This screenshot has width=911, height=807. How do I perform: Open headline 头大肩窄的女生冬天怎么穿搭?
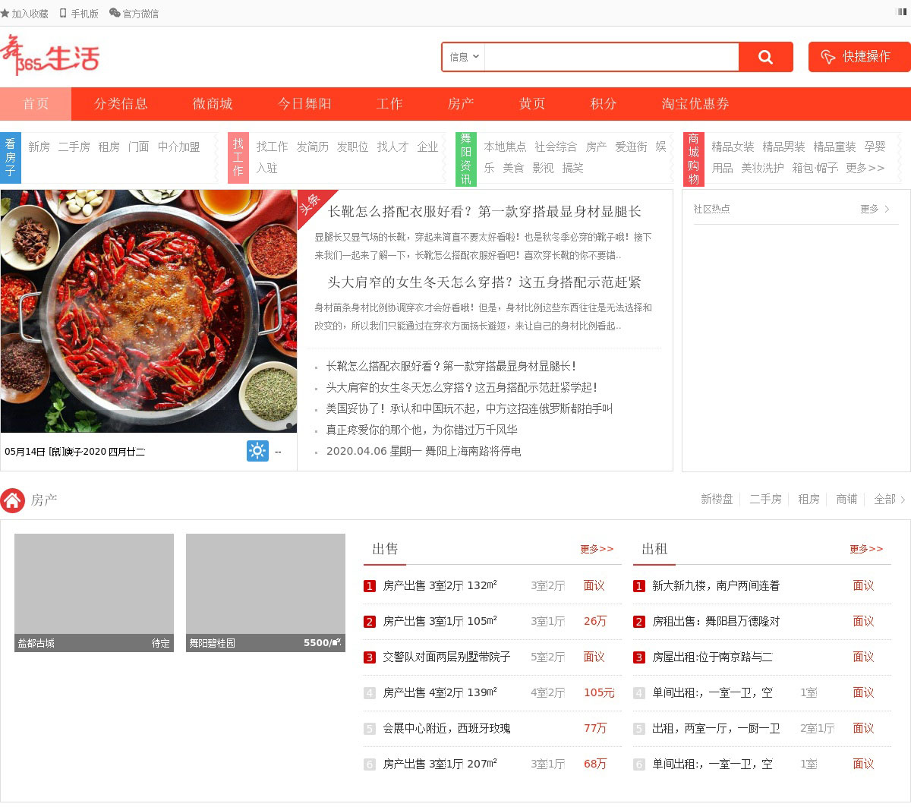point(484,282)
